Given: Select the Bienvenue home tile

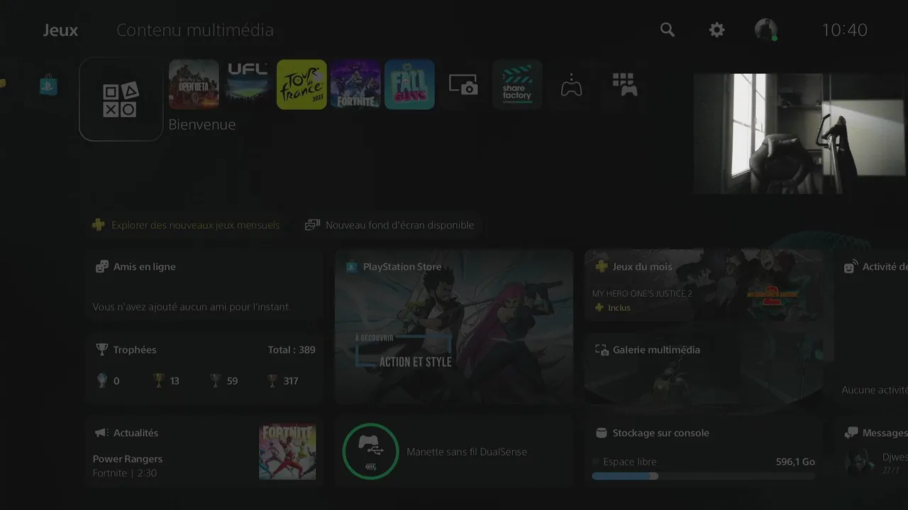Looking at the screenshot, I should (121, 100).
